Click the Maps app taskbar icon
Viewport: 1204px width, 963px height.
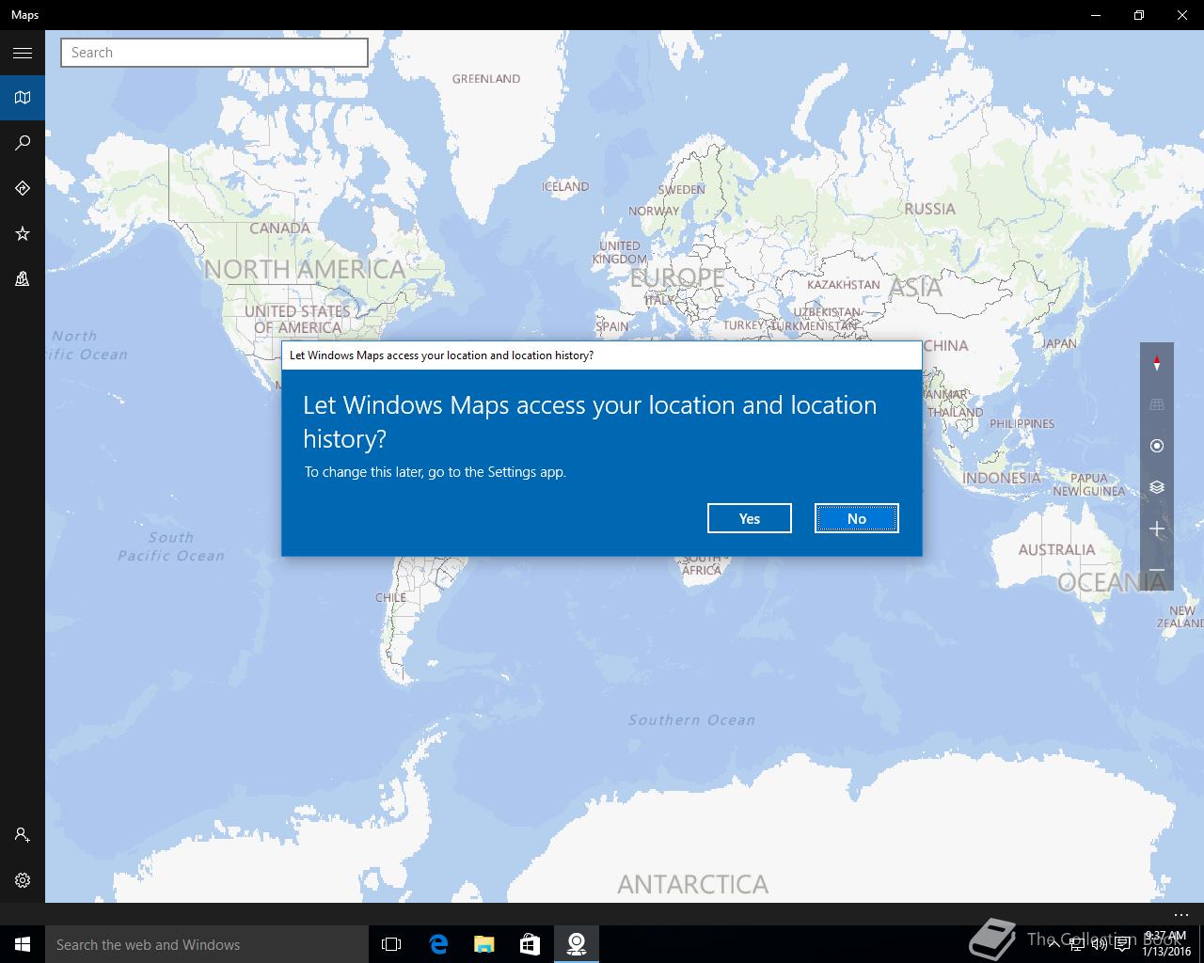click(x=577, y=944)
